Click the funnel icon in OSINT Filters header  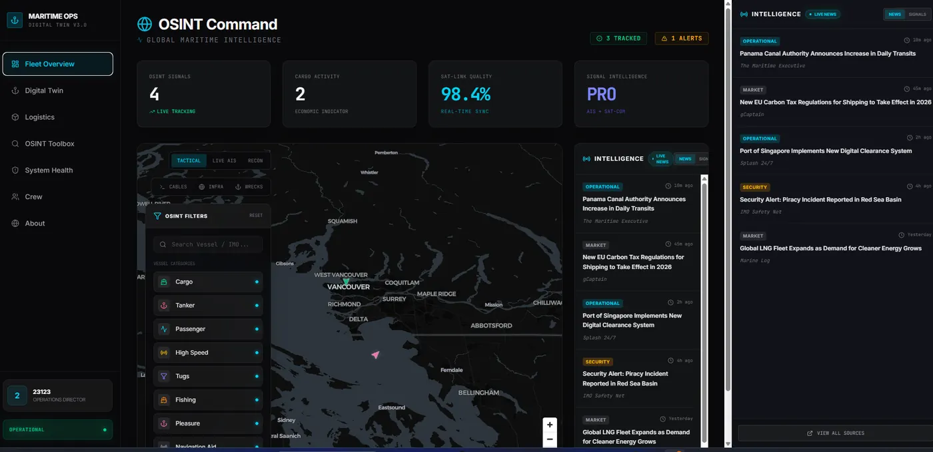coord(157,216)
